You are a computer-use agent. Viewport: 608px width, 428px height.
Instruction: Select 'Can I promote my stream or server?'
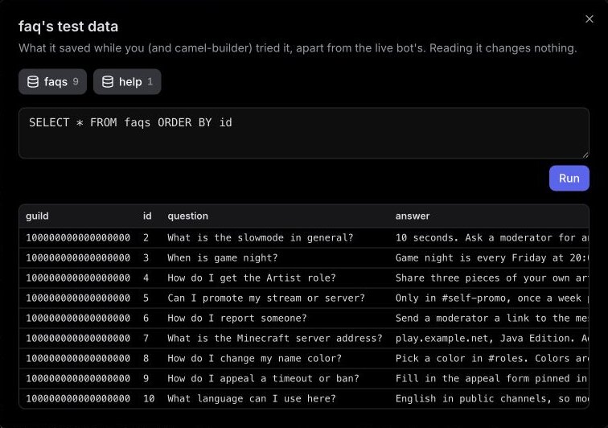click(x=266, y=298)
